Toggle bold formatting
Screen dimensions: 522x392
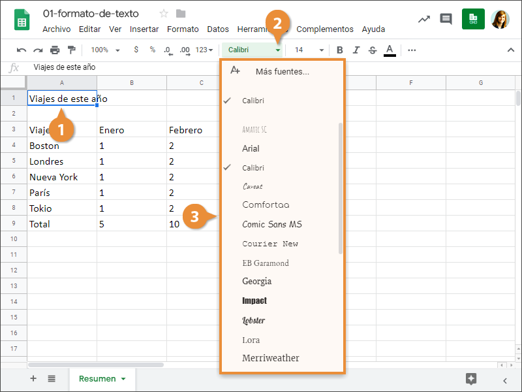[x=339, y=50]
